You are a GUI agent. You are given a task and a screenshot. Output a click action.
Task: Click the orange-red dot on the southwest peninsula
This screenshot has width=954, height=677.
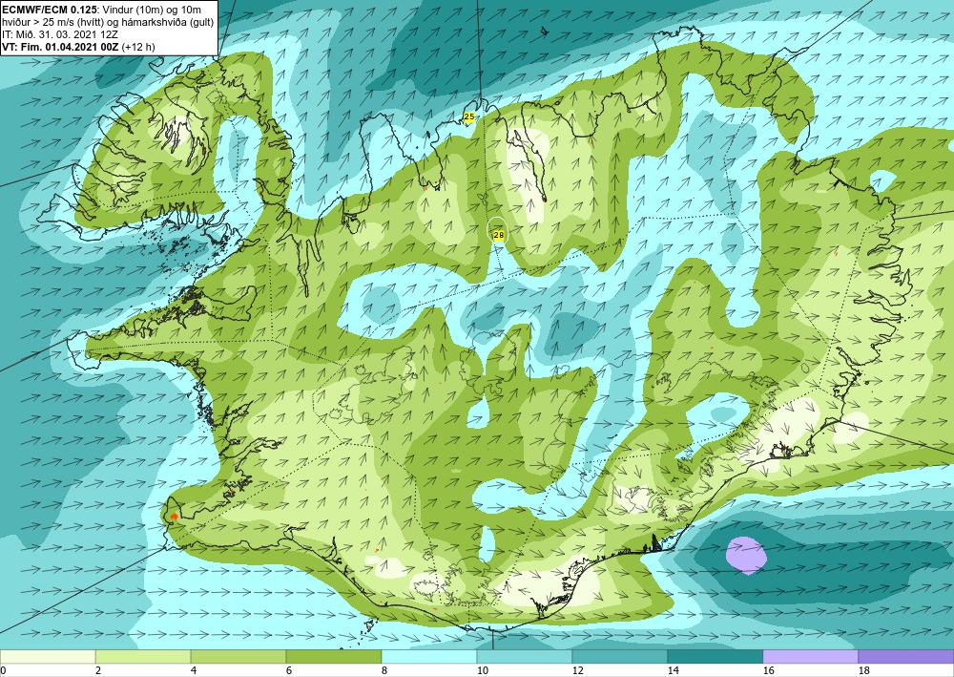click(175, 517)
